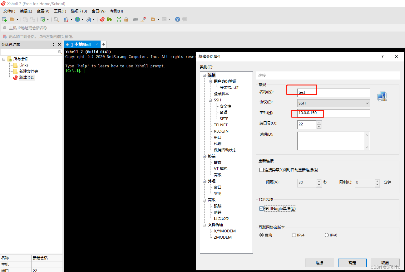The image size is (405, 272).
Task: Open the 文件(F) menu
Action: (x=9, y=11)
